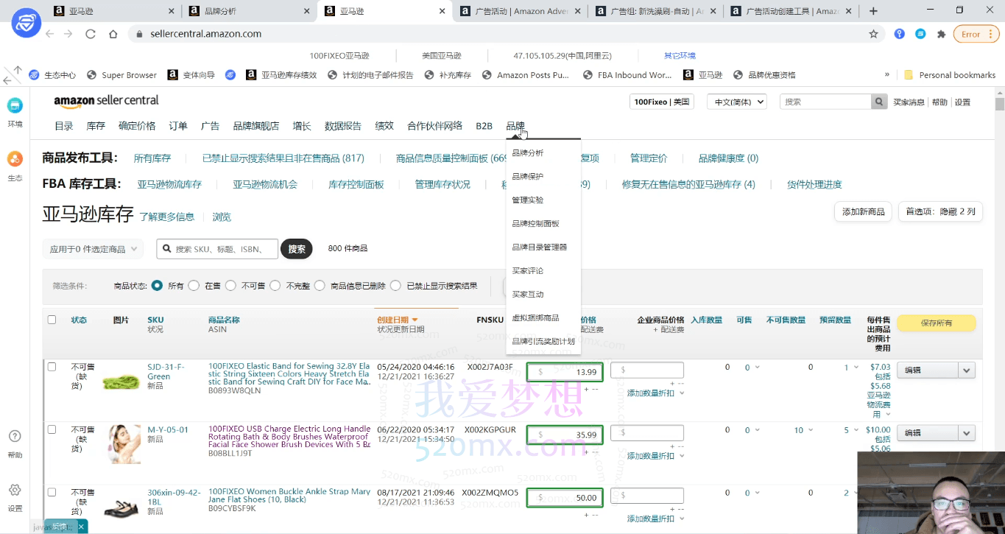
Task: Tick the select-all checkbox in table header
Action: 52,320
